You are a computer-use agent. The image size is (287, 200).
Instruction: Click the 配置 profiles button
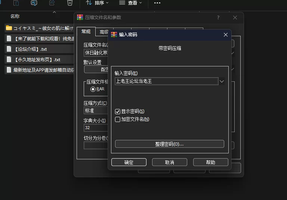tap(96, 69)
